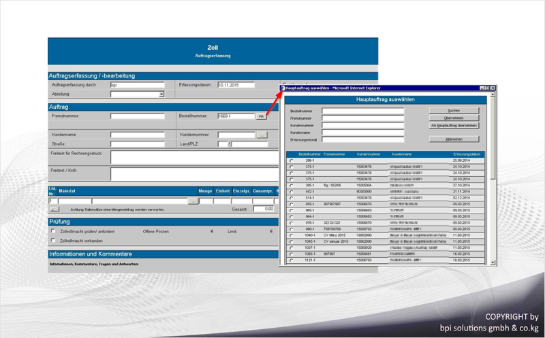Viewport: 545px width, 338px height.
Task: Click the small button left of the Achtung note
Action: (x=54, y=209)
